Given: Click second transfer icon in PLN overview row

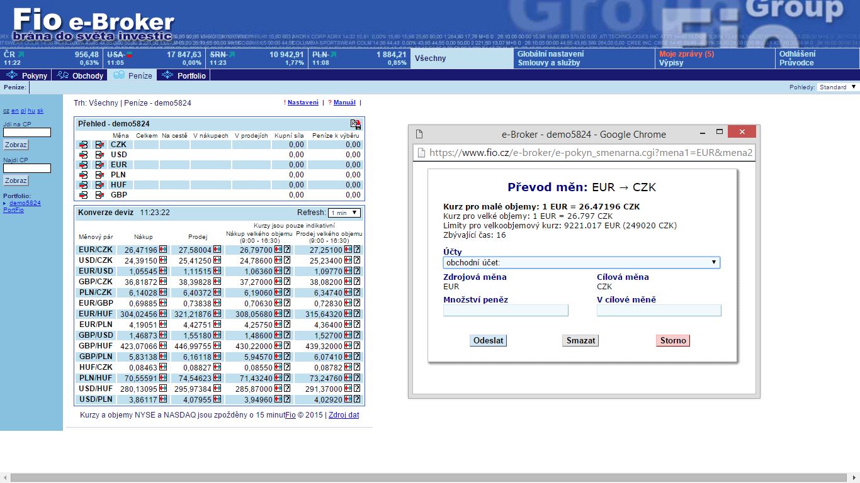Looking at the screenshot, I should point(99,175).
